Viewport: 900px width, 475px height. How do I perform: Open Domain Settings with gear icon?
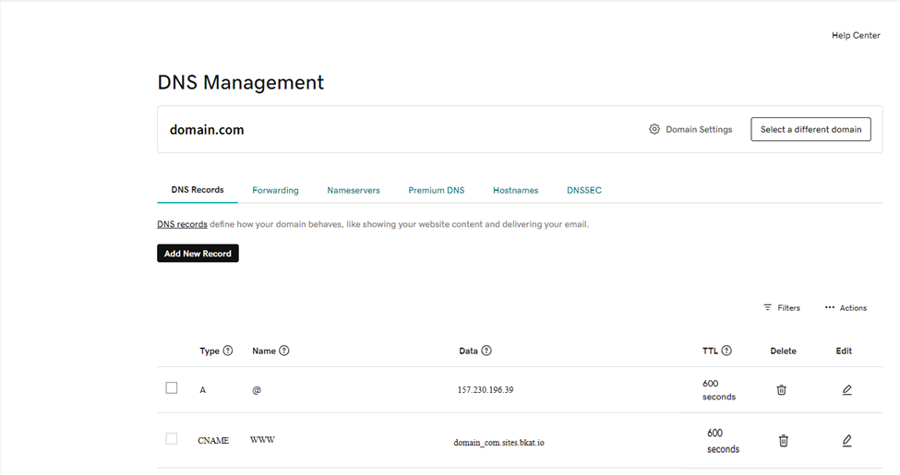(x=690, y=130)
